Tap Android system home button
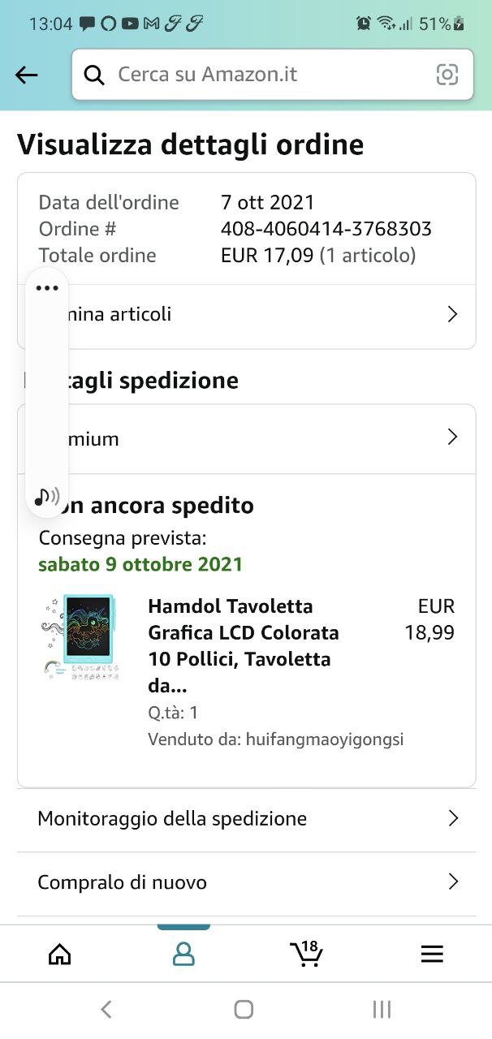The height and width of the screenshot is (1039, 492). pos(244,1009)
